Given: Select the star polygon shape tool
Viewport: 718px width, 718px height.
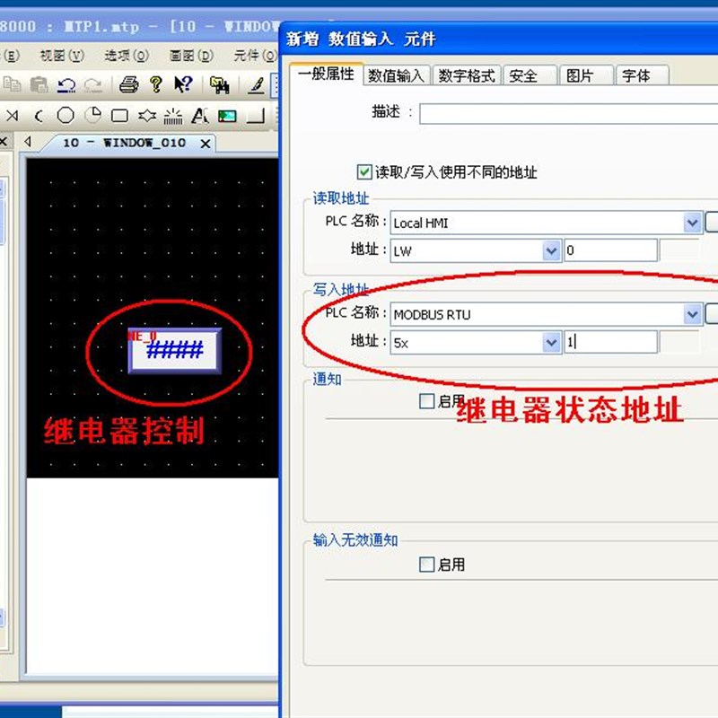Looking at the screenshot, I should [x=147, y=116].
